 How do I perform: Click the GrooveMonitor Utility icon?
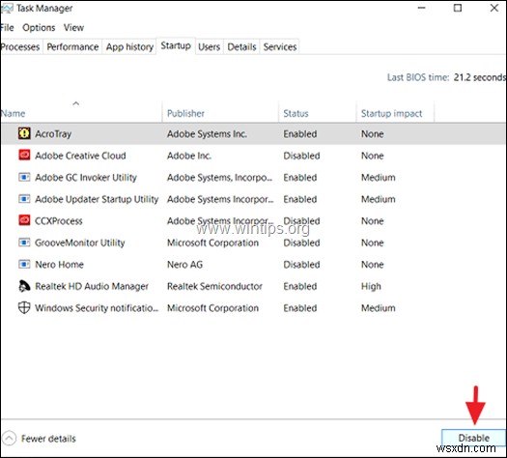tap(24, 243)
